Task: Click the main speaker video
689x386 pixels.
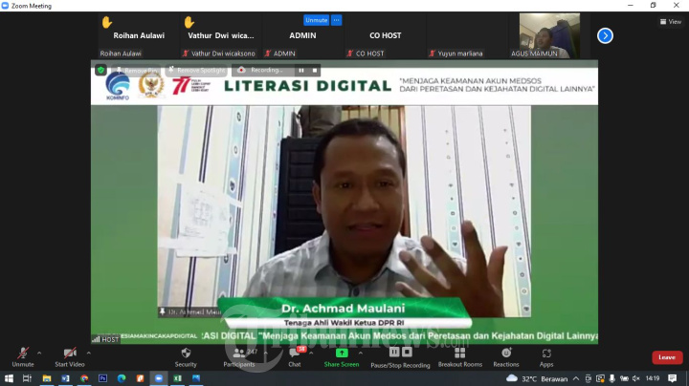Action: pos(344,210)
